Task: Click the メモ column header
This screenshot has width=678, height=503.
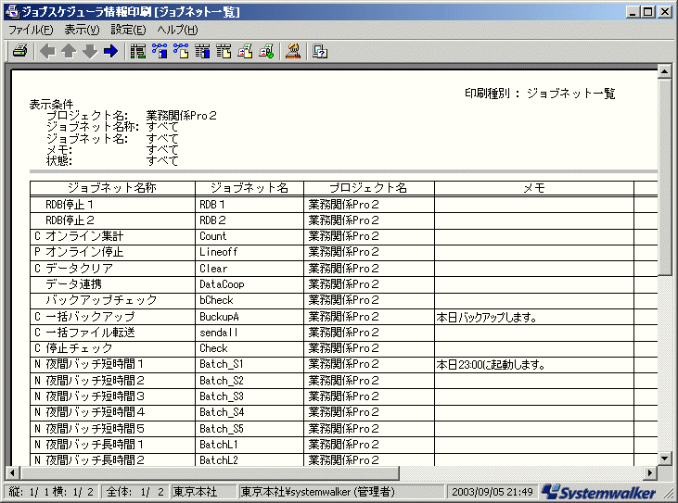Action: (534, 188)
